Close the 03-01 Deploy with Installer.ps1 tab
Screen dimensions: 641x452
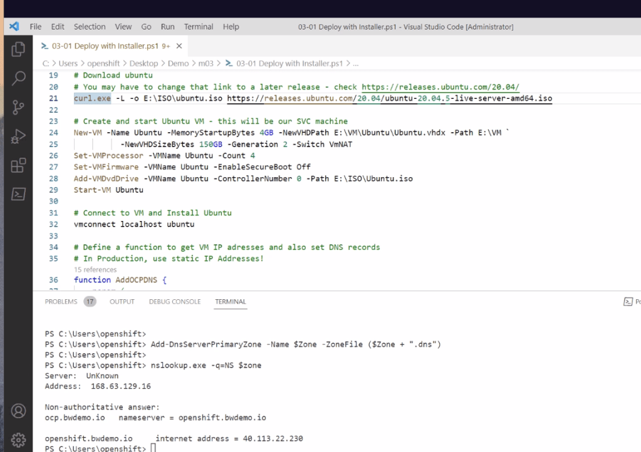(179, 46)
